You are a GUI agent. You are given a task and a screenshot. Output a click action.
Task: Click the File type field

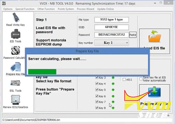tap(112, 20)
